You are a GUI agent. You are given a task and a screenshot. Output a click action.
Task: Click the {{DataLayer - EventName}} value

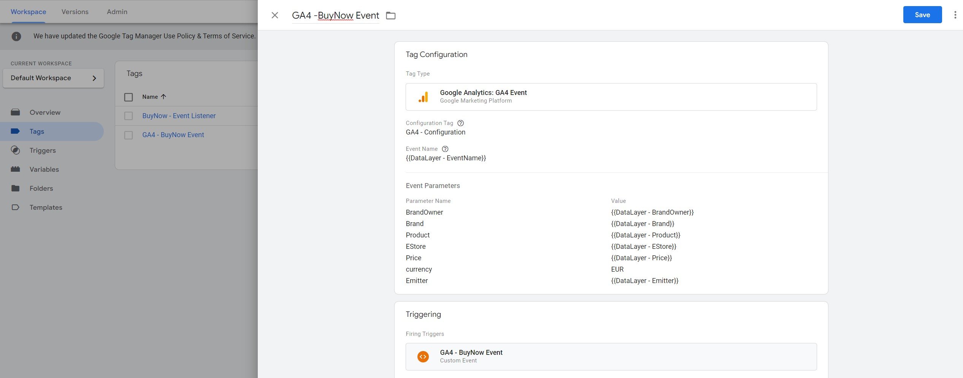pyautogui.click(x=446, y=158)
